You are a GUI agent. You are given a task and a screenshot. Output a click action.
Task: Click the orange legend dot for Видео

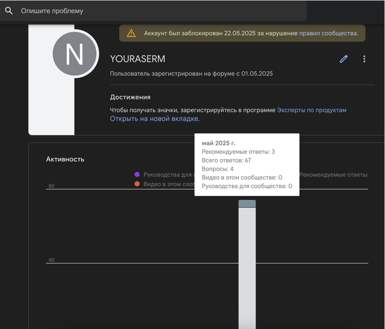pos(137,184)
